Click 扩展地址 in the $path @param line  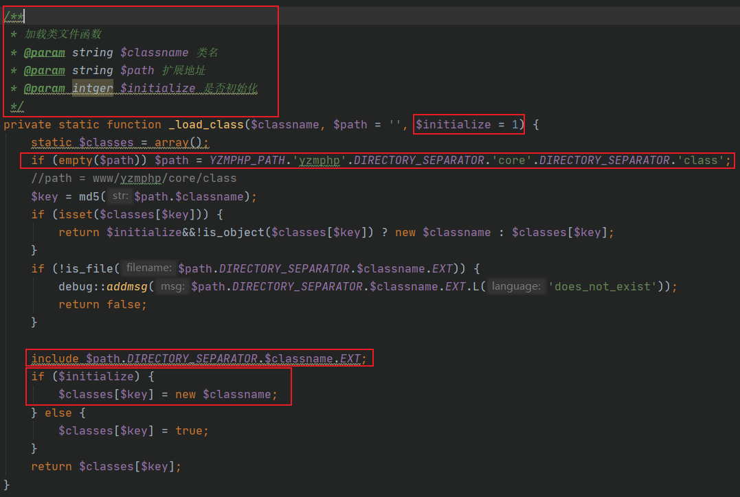[184, 70]
